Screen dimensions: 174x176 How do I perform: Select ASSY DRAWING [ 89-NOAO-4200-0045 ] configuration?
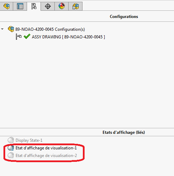coord(68,37)
